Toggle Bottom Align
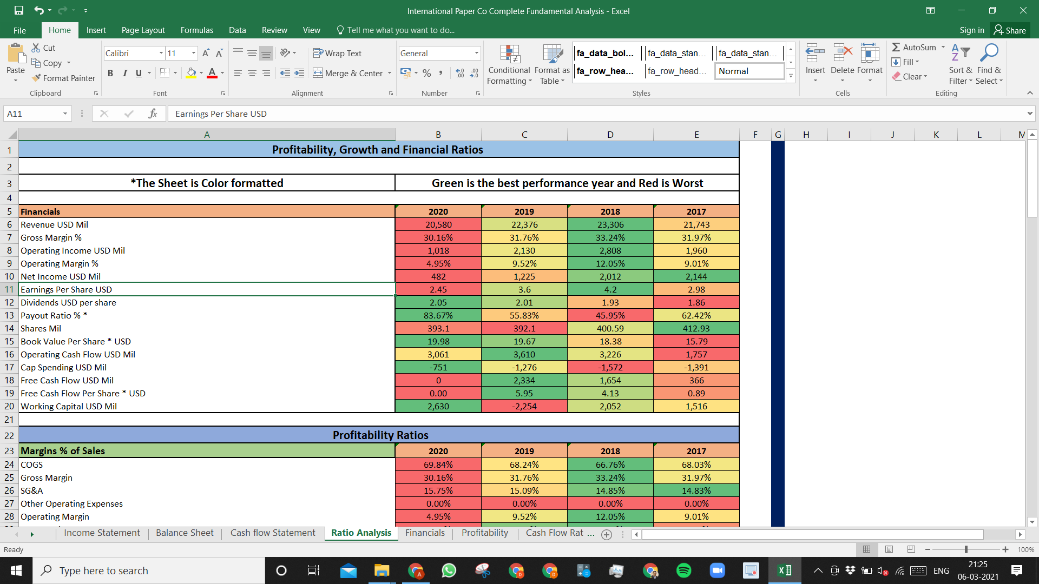Image resolution: width=1039 pixels, height=584 pixels. coord(266,53)
